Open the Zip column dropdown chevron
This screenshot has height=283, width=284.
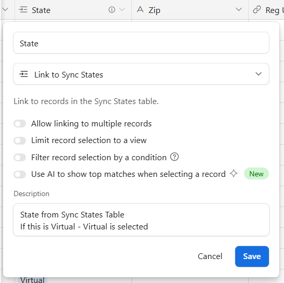(239, 9)
